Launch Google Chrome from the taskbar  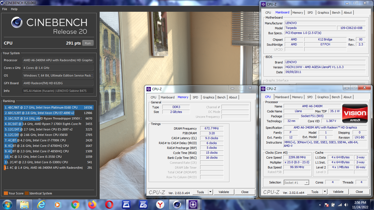[75, 204]
